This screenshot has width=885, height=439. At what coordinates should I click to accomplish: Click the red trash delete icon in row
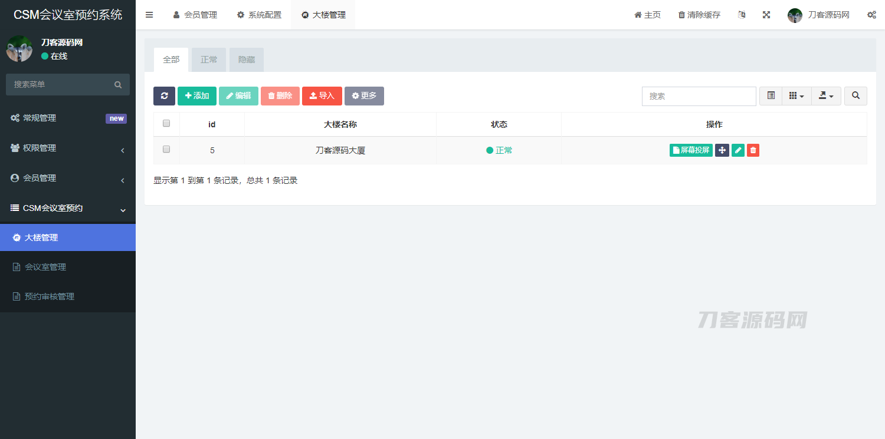(753, 150)
